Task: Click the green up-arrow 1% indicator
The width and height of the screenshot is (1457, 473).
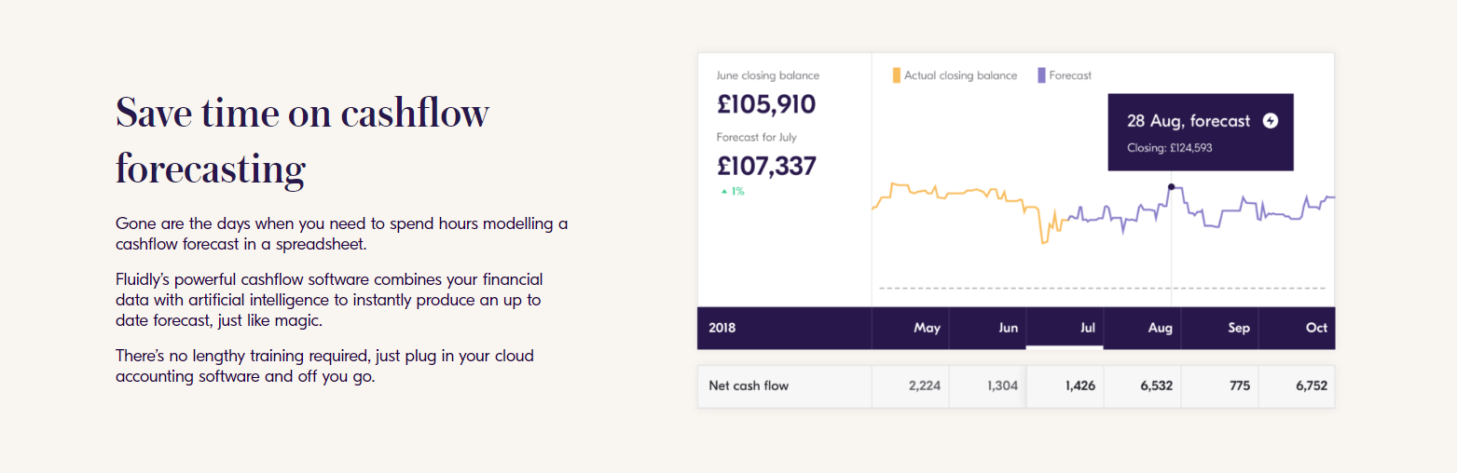Action: 732,191
